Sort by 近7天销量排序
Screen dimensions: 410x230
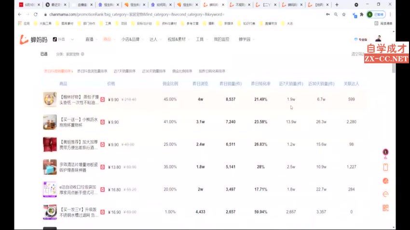click(x=124, y=71)
